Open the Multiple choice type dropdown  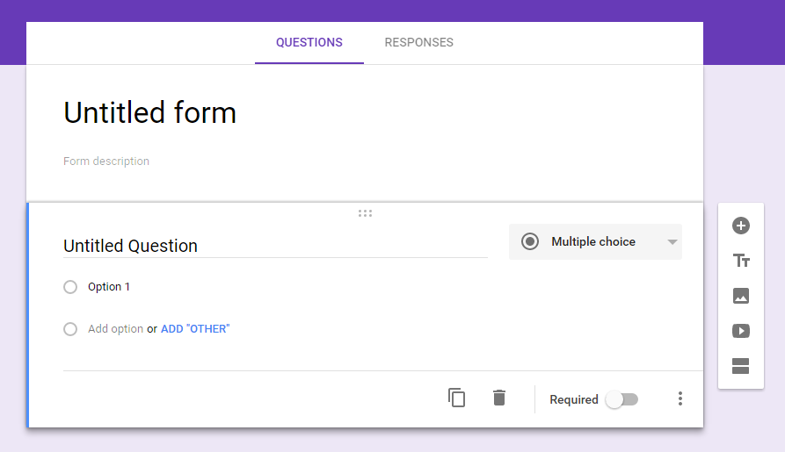(593, 242)
